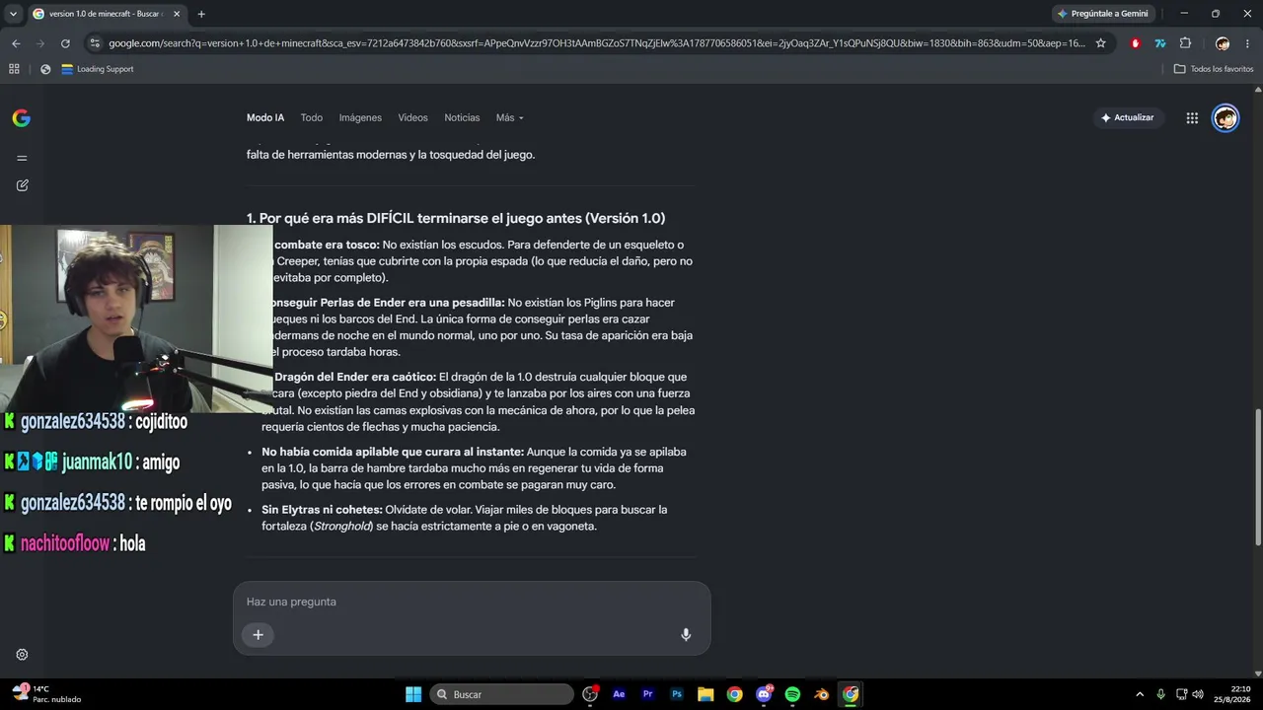Launch Premiere Pro from the taskbar
The image size is (1263, 710).
click(x=647, y=694)
